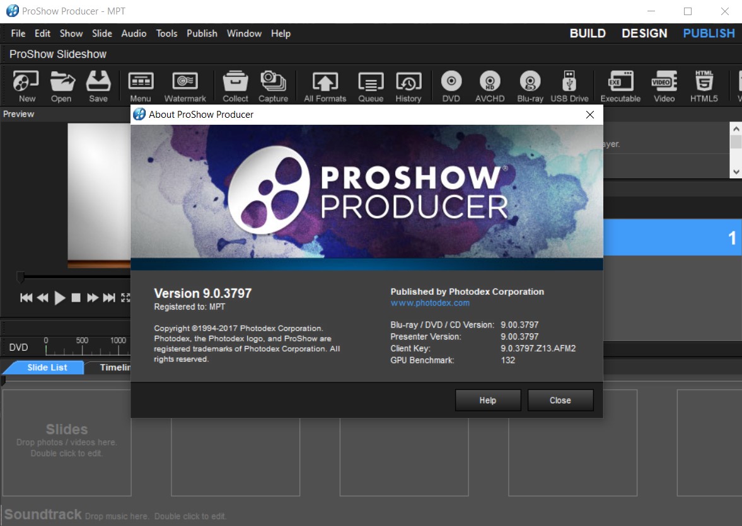
Task: Switch to DESIGN workspace
Action: tap(644, 33)
